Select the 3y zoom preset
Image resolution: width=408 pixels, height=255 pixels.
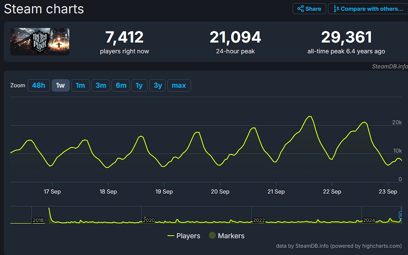158,85
